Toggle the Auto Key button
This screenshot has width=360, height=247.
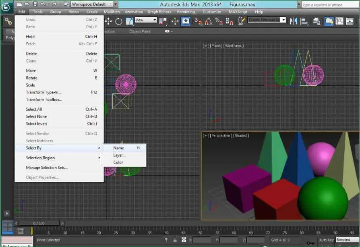[326, 240]
